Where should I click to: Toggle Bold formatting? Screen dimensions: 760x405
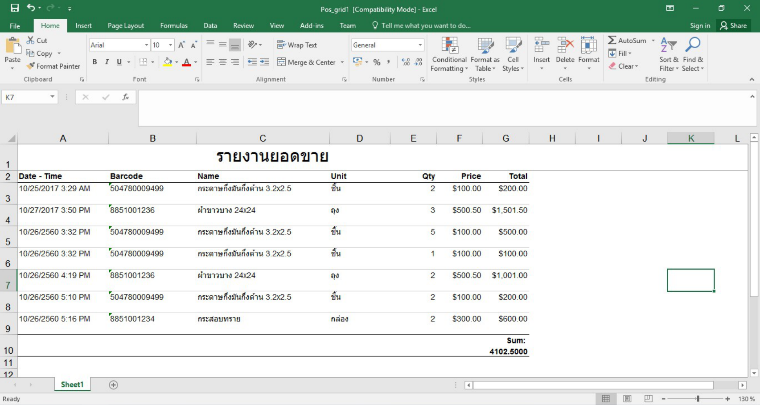(94, 62)
